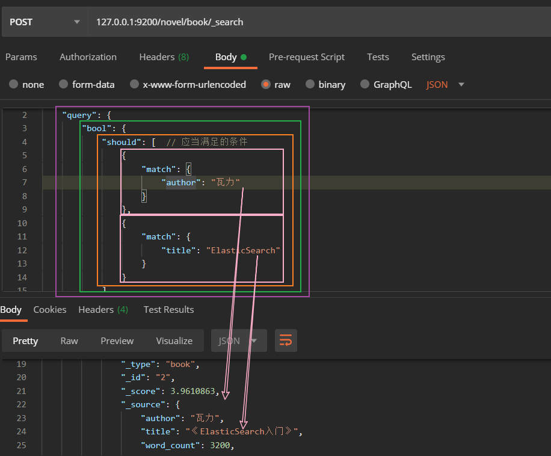Open the Authorization tab
Image resolution: width=551 pixels, height=456 pixels.
pos(88,57)
